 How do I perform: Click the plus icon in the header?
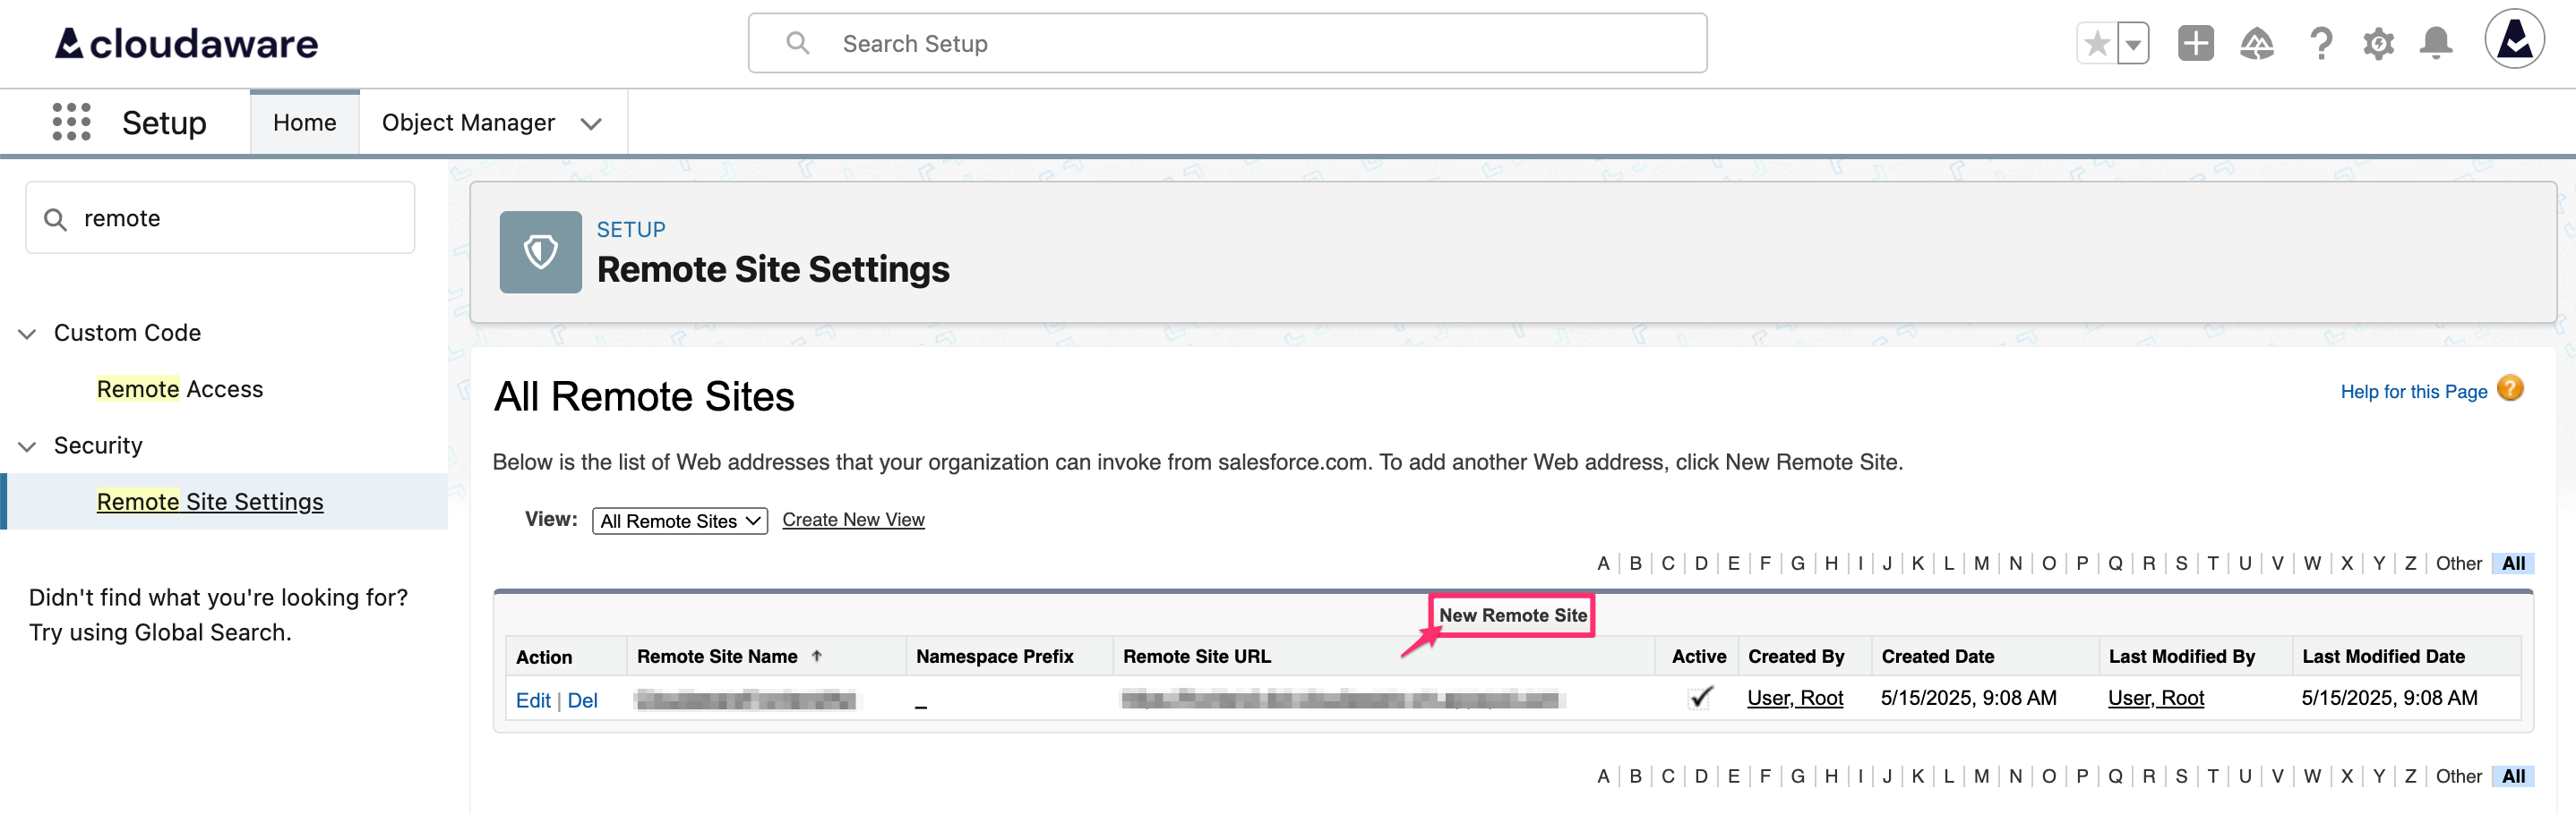point(2196,43)
